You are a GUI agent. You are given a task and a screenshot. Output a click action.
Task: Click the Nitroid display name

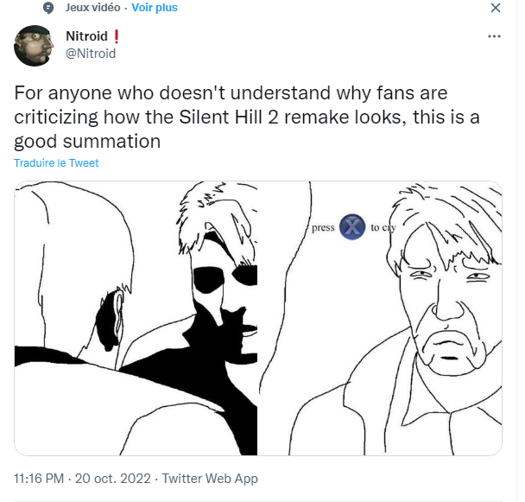click(87, 37)
